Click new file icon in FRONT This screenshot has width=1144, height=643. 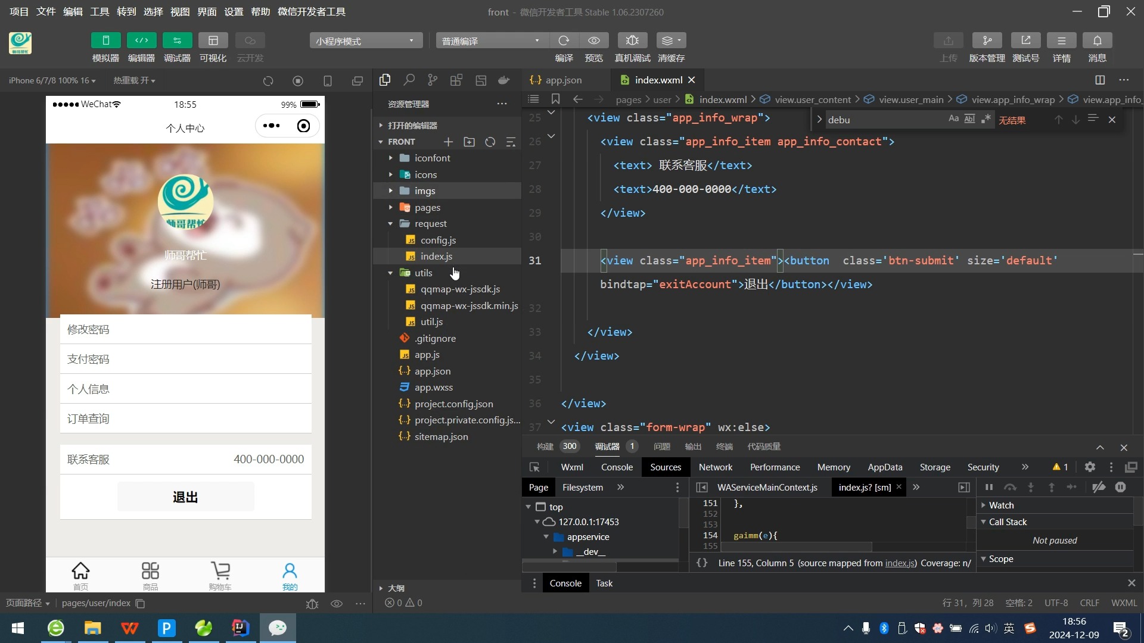click(x=448, y=142)
